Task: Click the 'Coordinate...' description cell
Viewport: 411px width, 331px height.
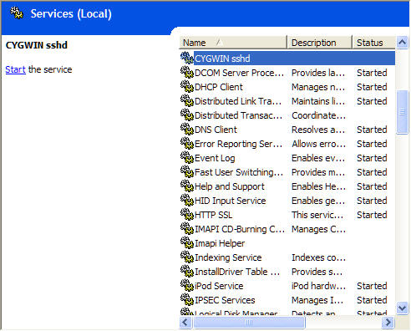Action: (x=318, y=115)
